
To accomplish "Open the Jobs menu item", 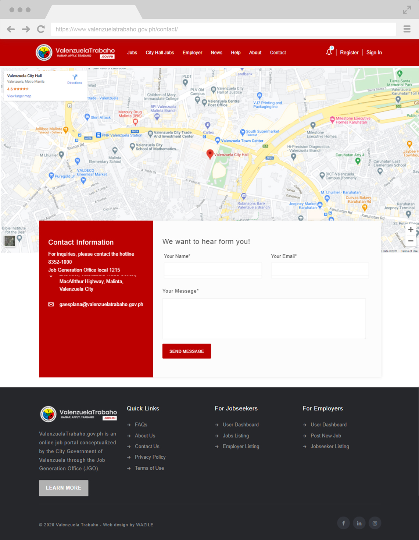I will 132,53.
